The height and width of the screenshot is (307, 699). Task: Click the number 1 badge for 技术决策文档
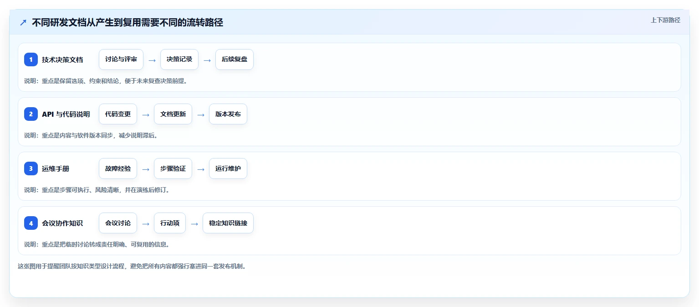(x=31, y=59)
